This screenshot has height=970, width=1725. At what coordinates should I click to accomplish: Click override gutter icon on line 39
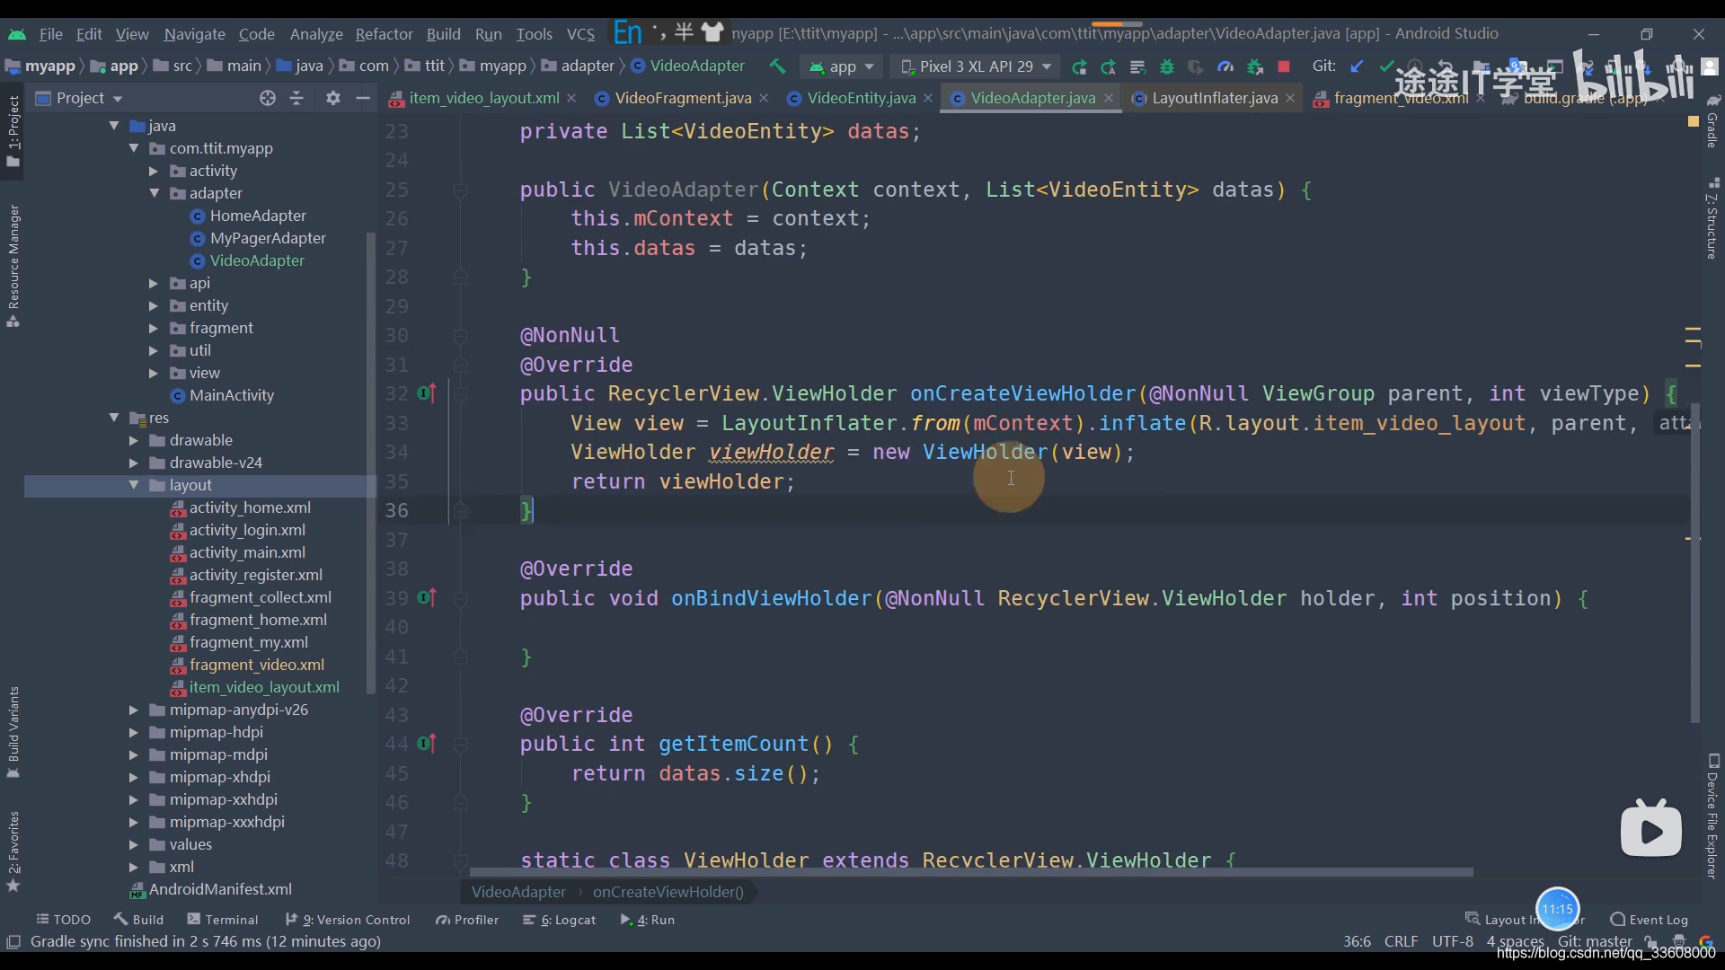click(427, 597)
